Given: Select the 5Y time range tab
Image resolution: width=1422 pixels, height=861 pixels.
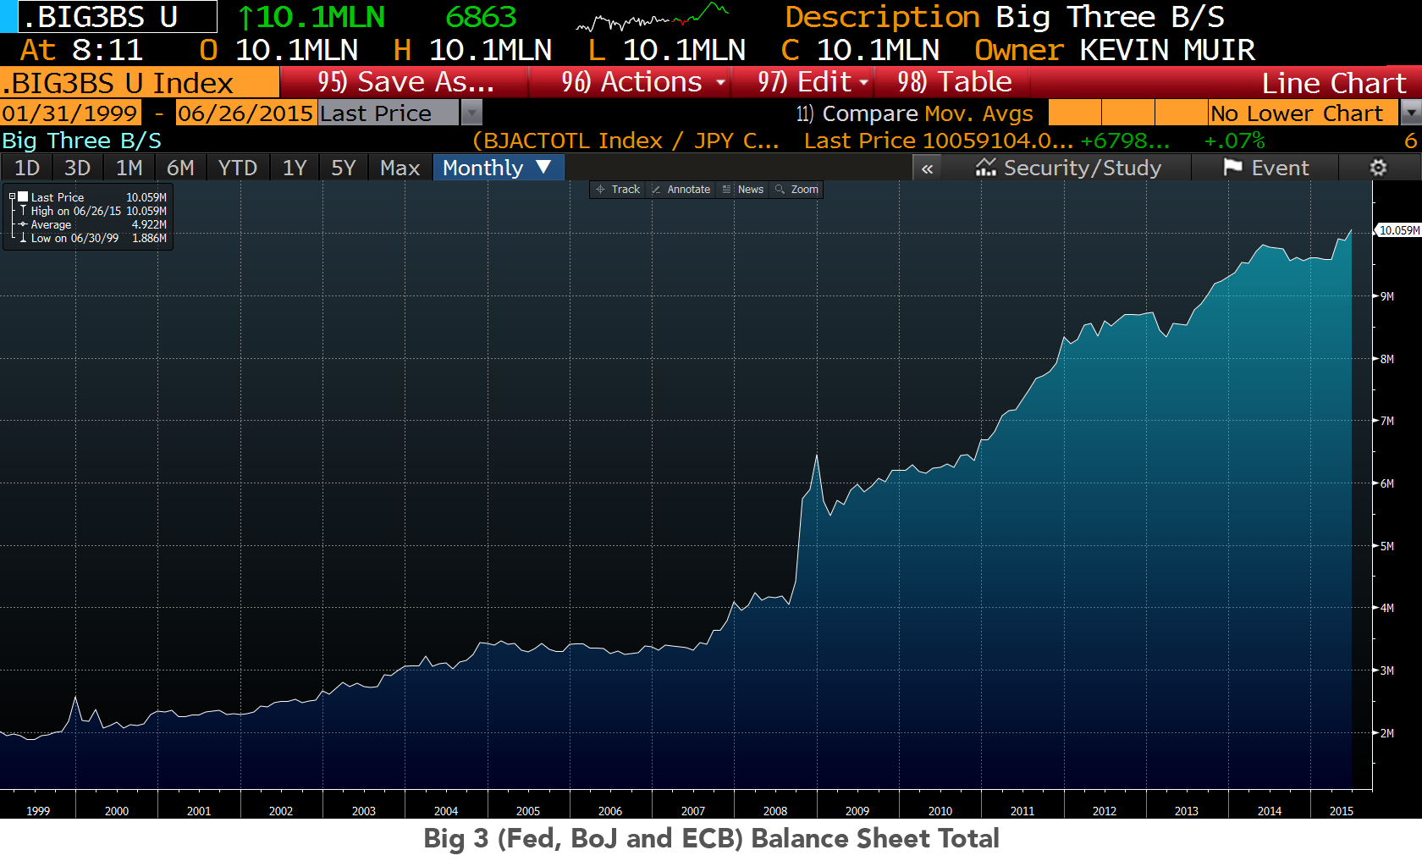Looking at the screenshot, I should pyautogui.click(x=343, y=168).
